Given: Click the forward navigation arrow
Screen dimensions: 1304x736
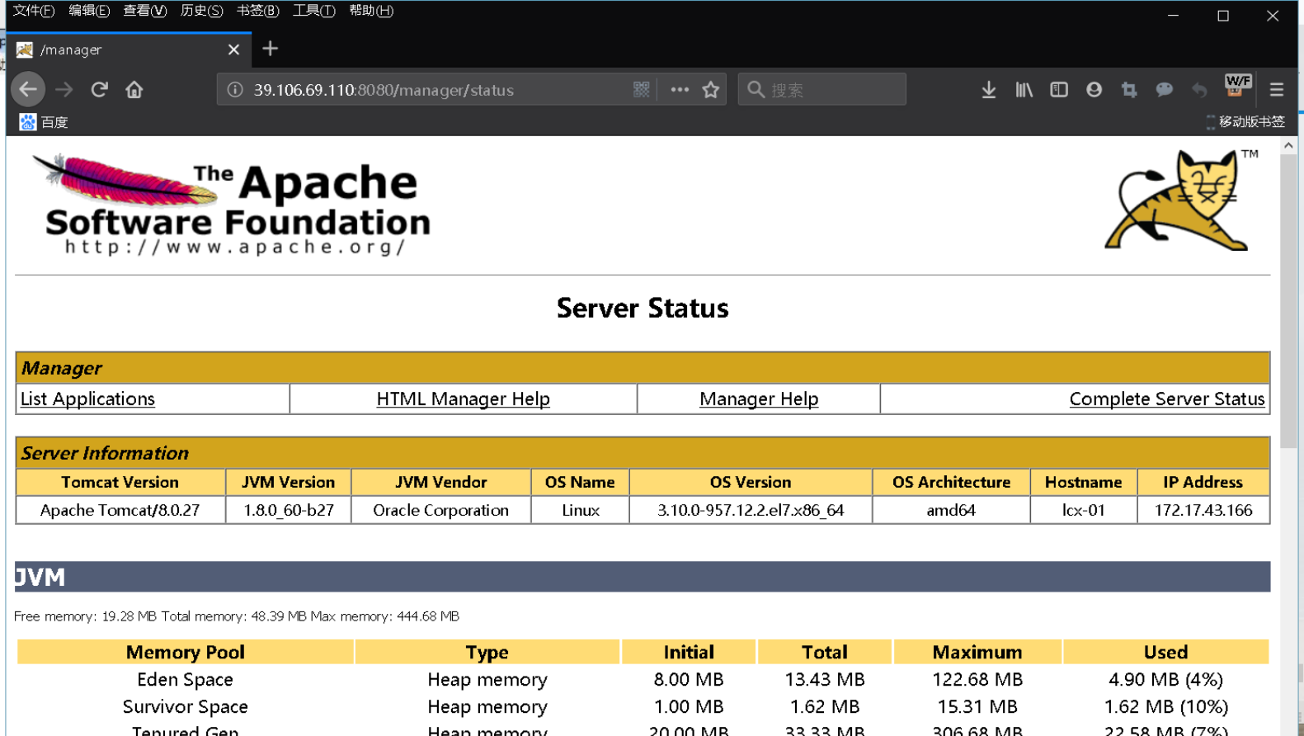Looking at the screenshot, I should point(64,89).
